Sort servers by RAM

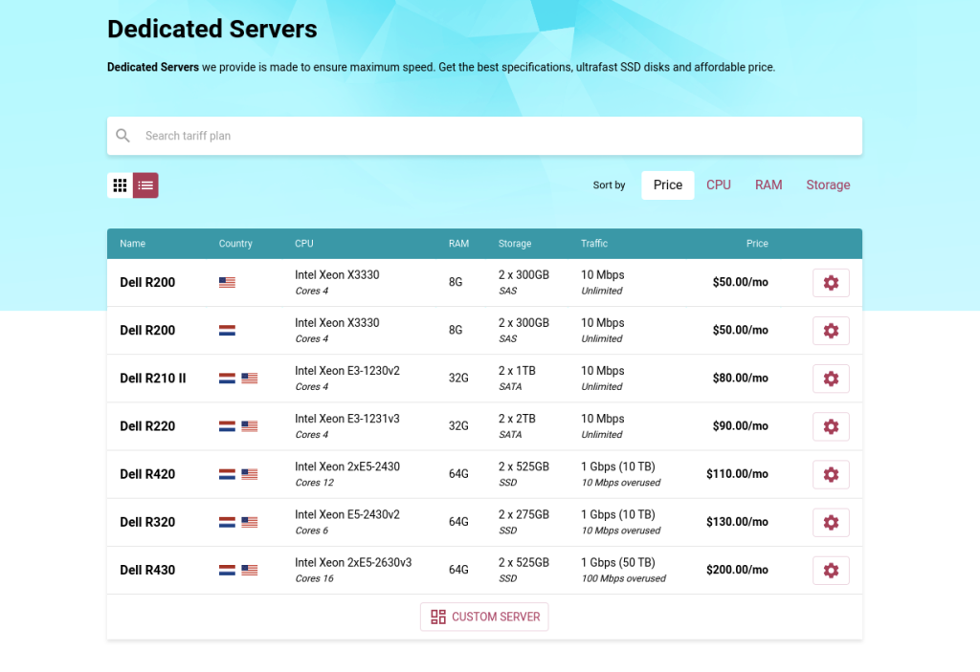768,185
